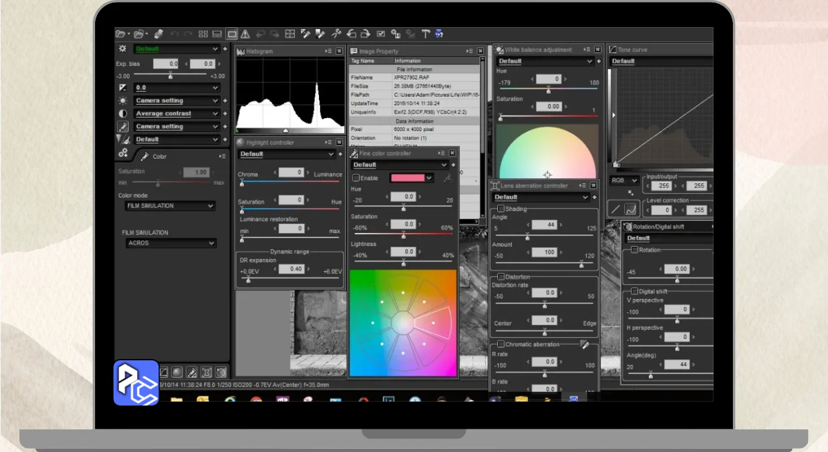
Task: Click the rotate left toolbar icon
Action: pos(351,34)
